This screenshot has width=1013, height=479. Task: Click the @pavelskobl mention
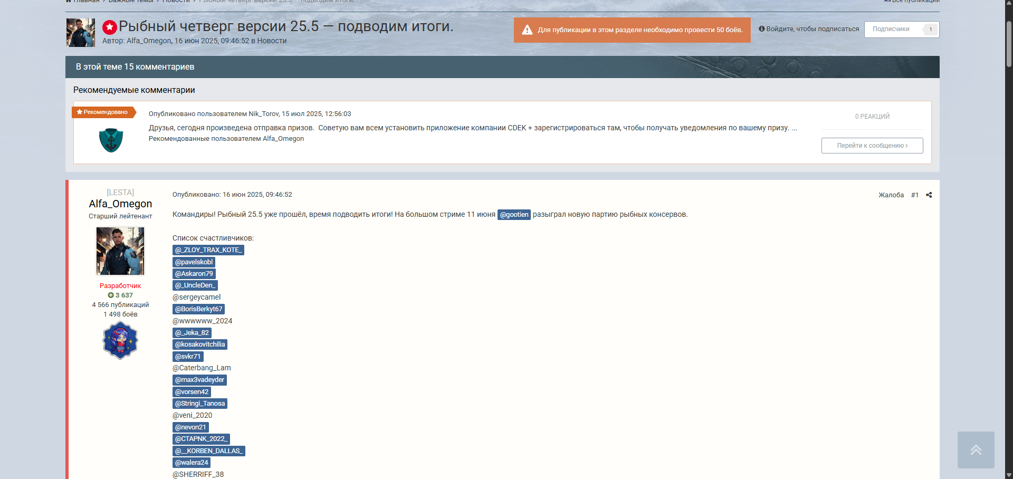coord(194,262)
